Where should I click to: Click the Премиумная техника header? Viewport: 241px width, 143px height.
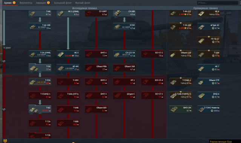(x=205, y=8)
